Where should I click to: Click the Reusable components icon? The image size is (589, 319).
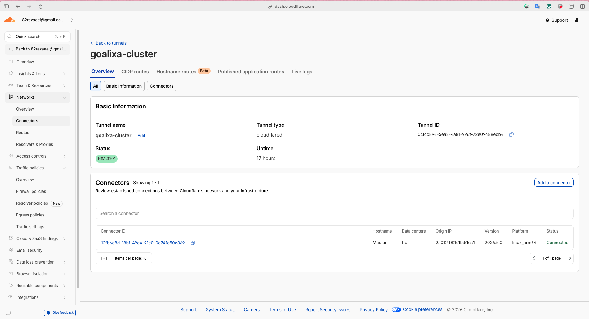(11, 286)
